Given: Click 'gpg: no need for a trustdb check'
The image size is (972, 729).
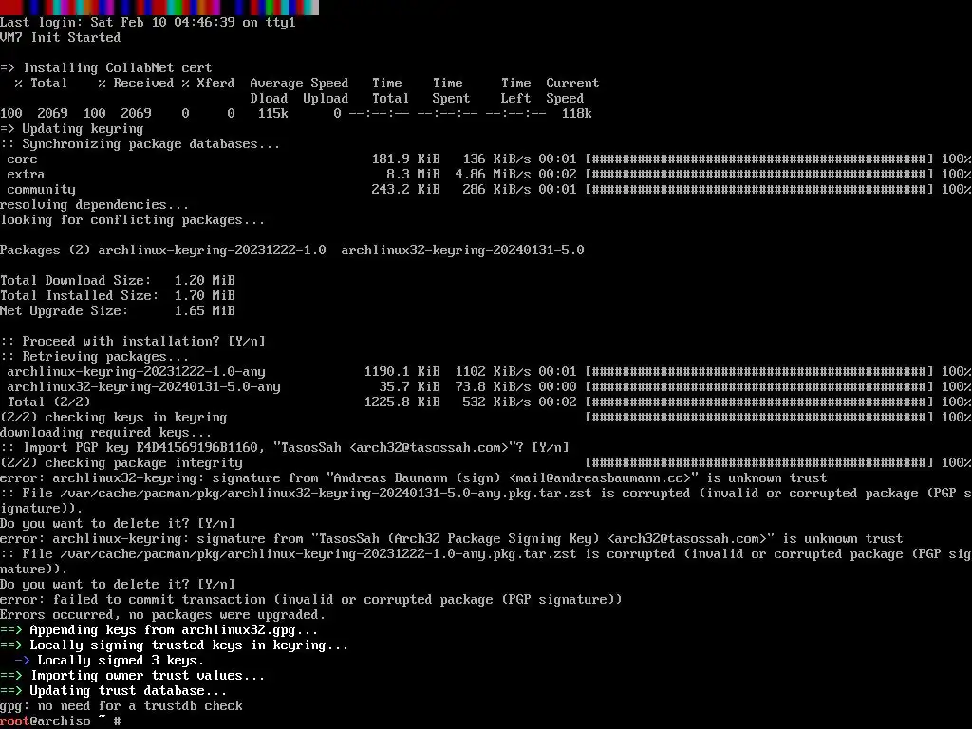Looking at the screenshot, I should (121, 706).
